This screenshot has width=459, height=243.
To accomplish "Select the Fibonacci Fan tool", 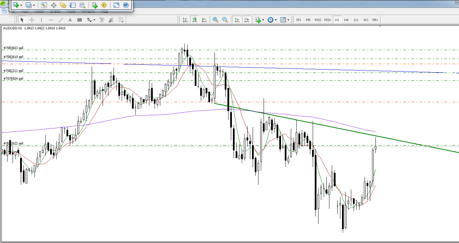I will pyautogui.click(x=111, y=20).
